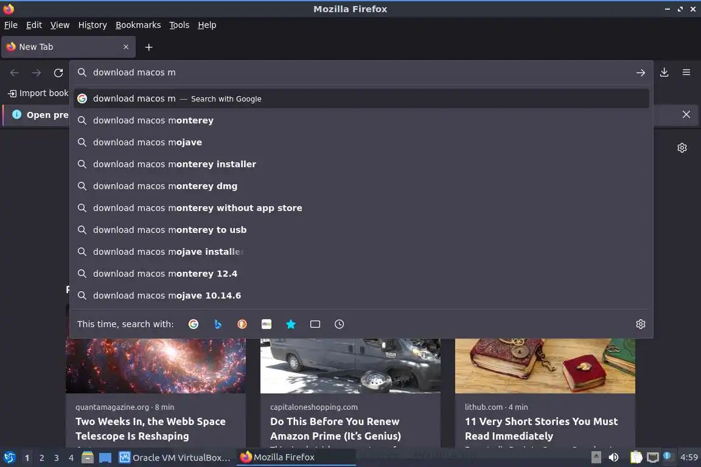Click the eject removable media tray icon
Viewport: 701px width, 467px height.
coord(596,457)
